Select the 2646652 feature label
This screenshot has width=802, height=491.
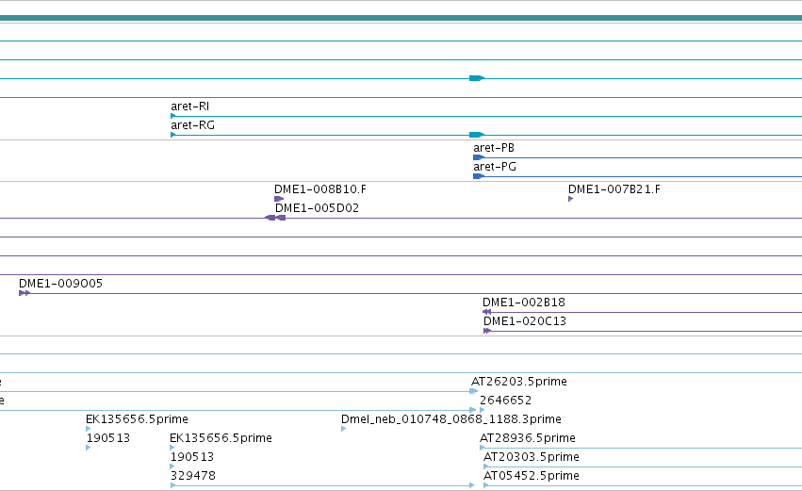(x=505, y=401)
